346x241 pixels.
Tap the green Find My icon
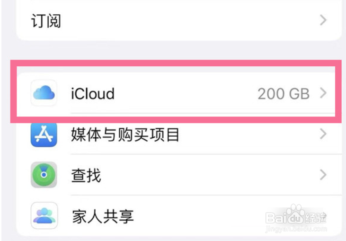tap(44, 175)
